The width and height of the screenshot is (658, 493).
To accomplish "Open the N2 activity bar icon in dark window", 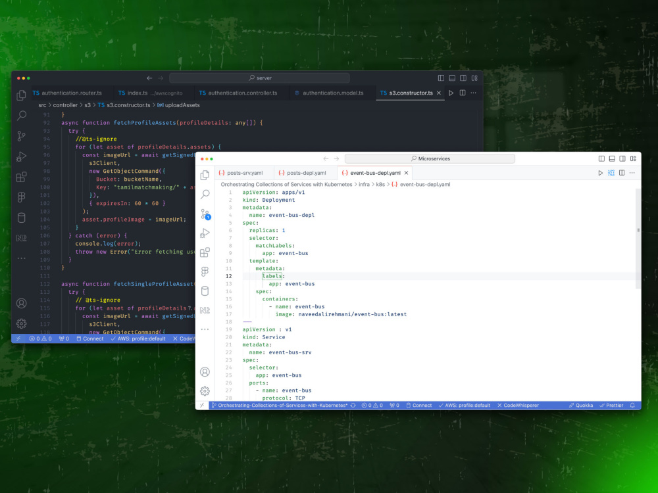I will (22, 238).
